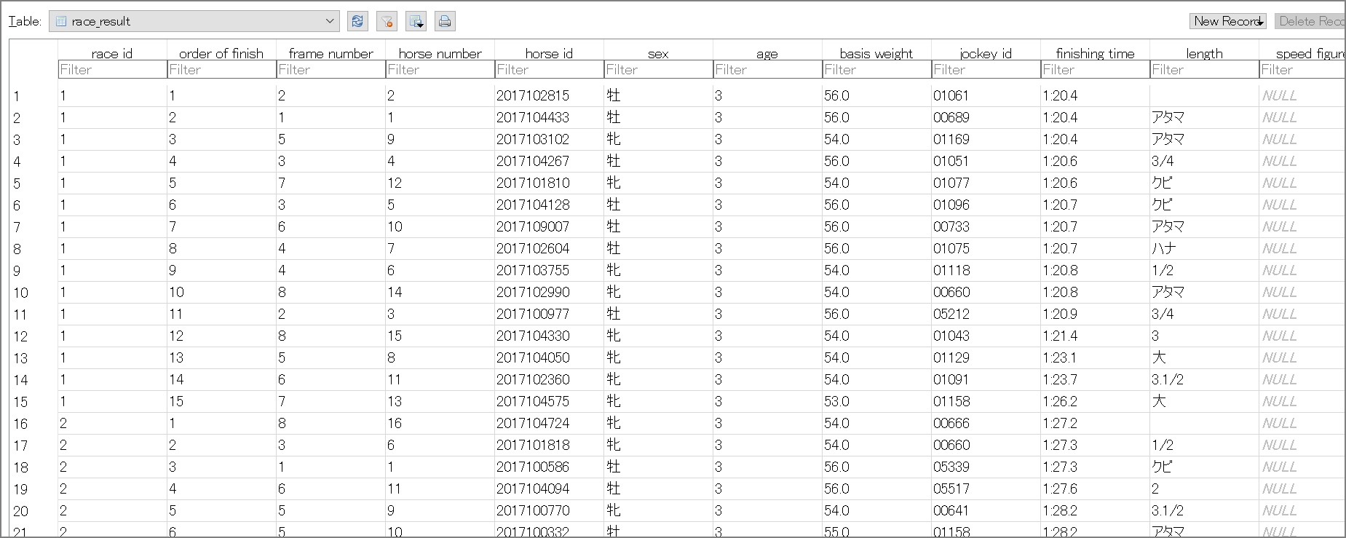
Task: Focus the Filter box under order of finish
Action: pos(221,70)
